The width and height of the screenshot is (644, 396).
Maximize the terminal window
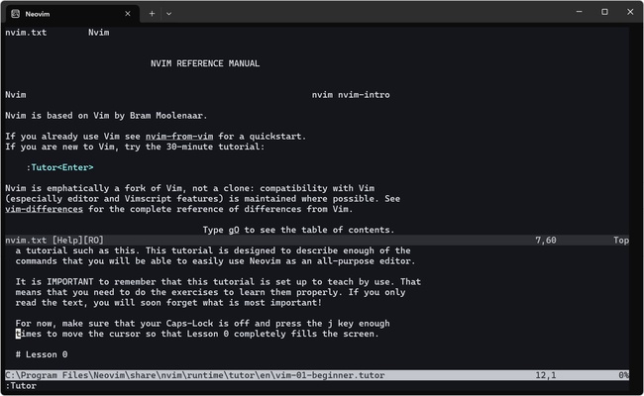(x=604, y=12)
